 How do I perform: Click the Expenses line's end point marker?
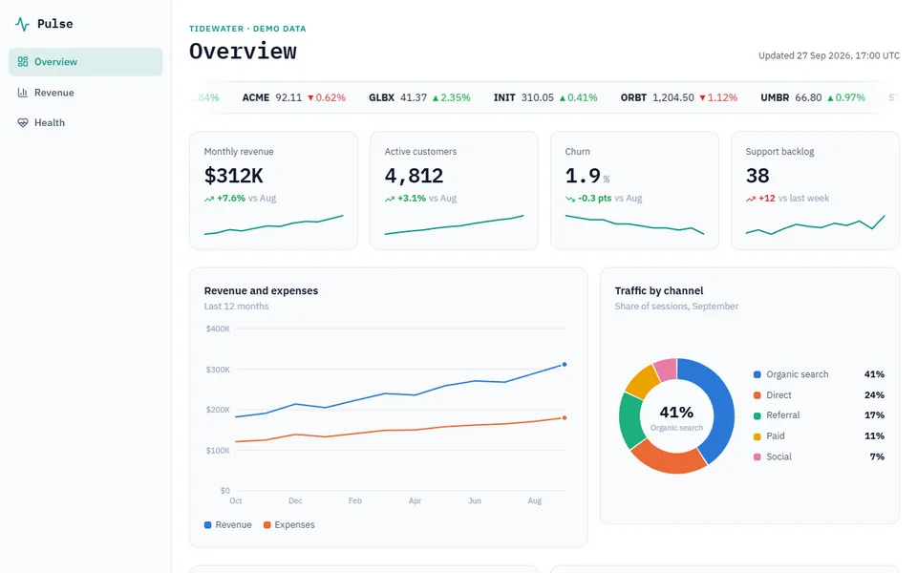pyautogui.click(x=565, y=417)
